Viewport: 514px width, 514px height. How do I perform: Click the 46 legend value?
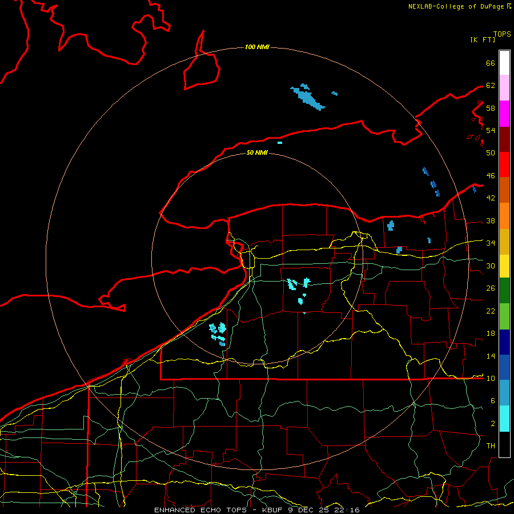pyautogui.click(x=491, y=176)
